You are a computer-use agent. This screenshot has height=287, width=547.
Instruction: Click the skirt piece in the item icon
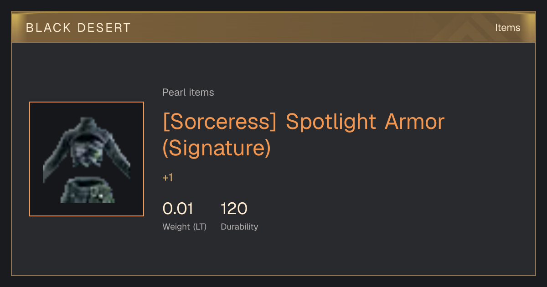pos(88,190)
